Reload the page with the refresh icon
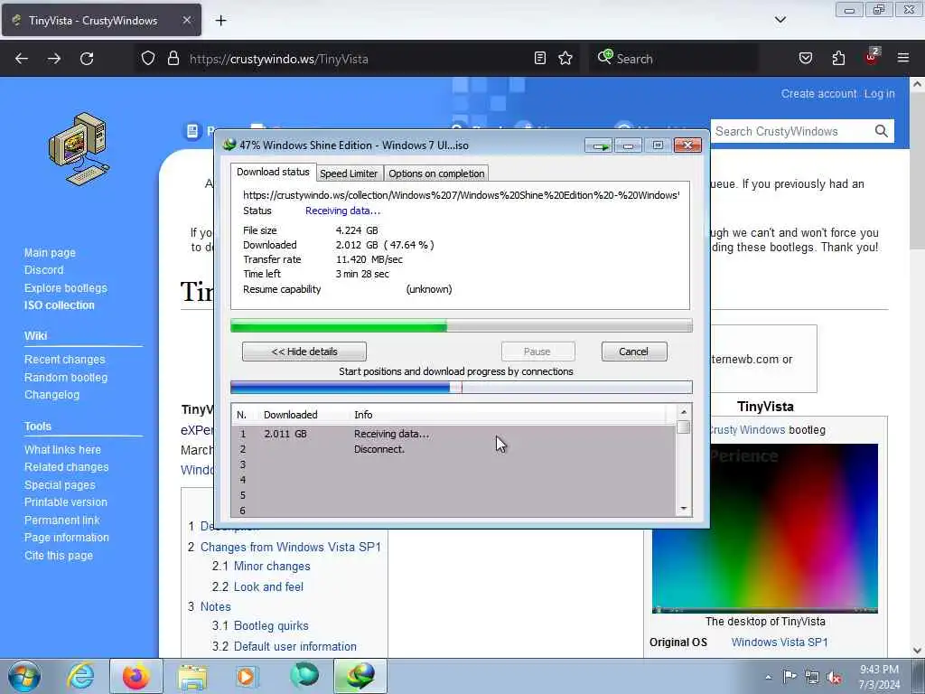 (87, 59)
